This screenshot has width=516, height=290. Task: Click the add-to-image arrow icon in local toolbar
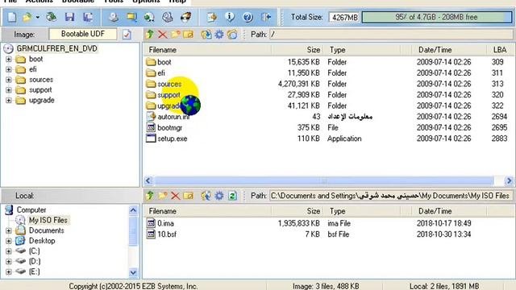206,195
